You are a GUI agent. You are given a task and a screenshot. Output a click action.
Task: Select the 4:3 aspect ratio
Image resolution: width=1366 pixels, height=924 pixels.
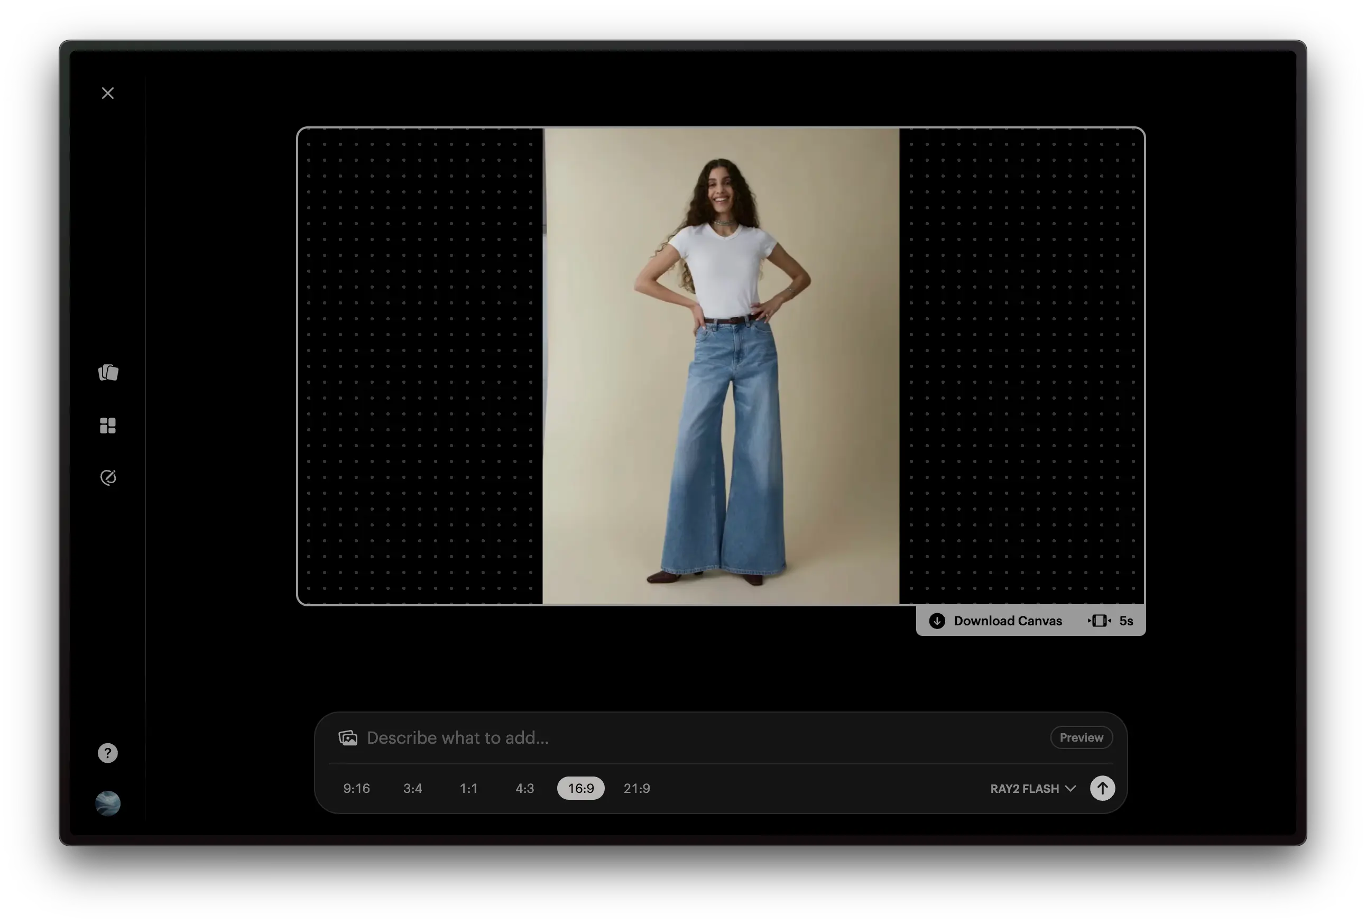pos(525,788)
